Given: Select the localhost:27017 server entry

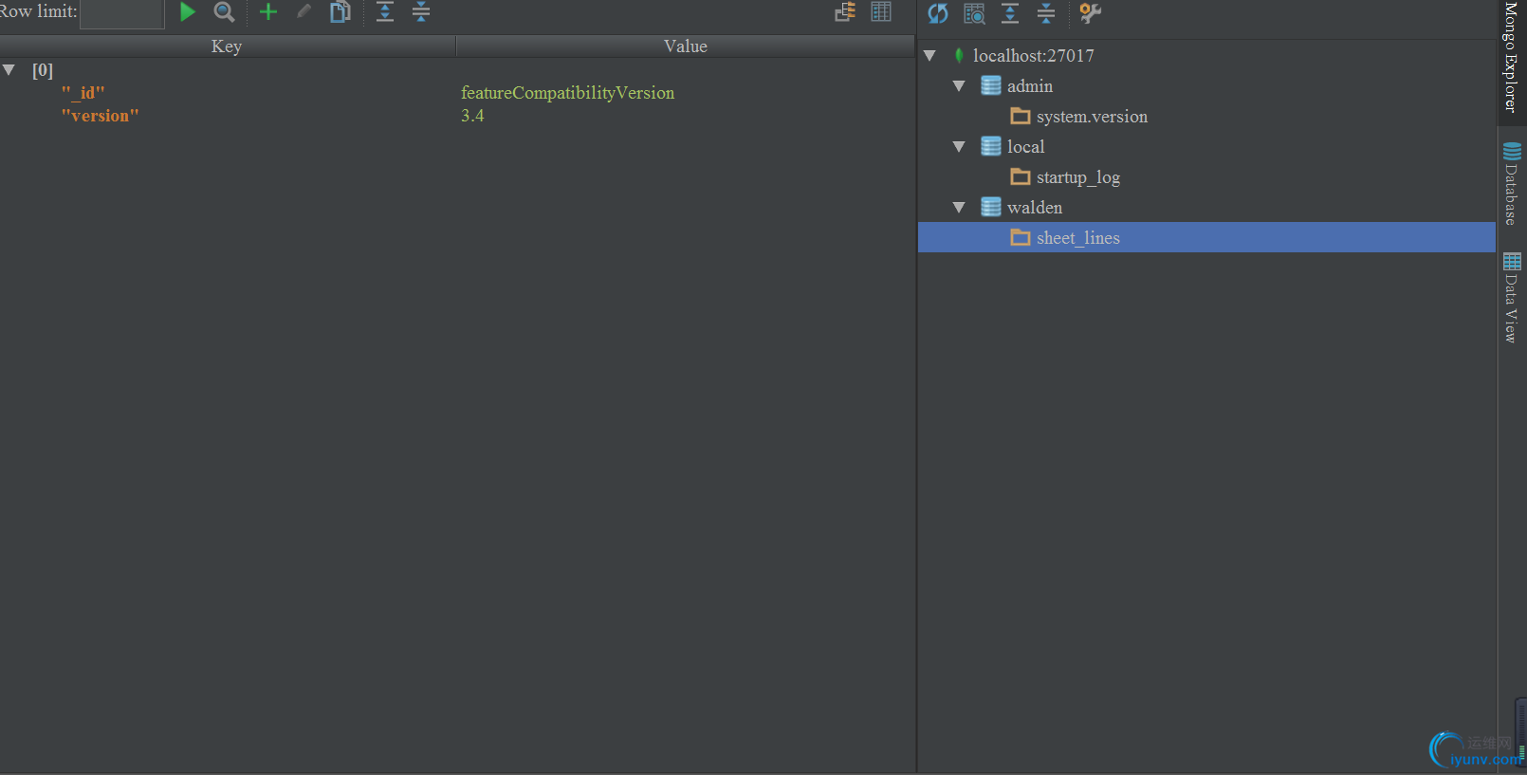Looking at the screenshot, I should [x=1033, y=56].
